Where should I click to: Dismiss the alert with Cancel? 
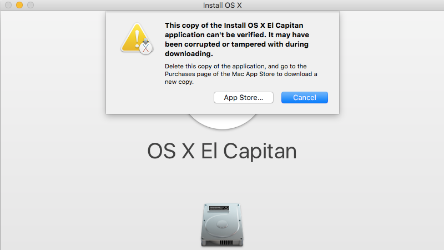point(304,98)
